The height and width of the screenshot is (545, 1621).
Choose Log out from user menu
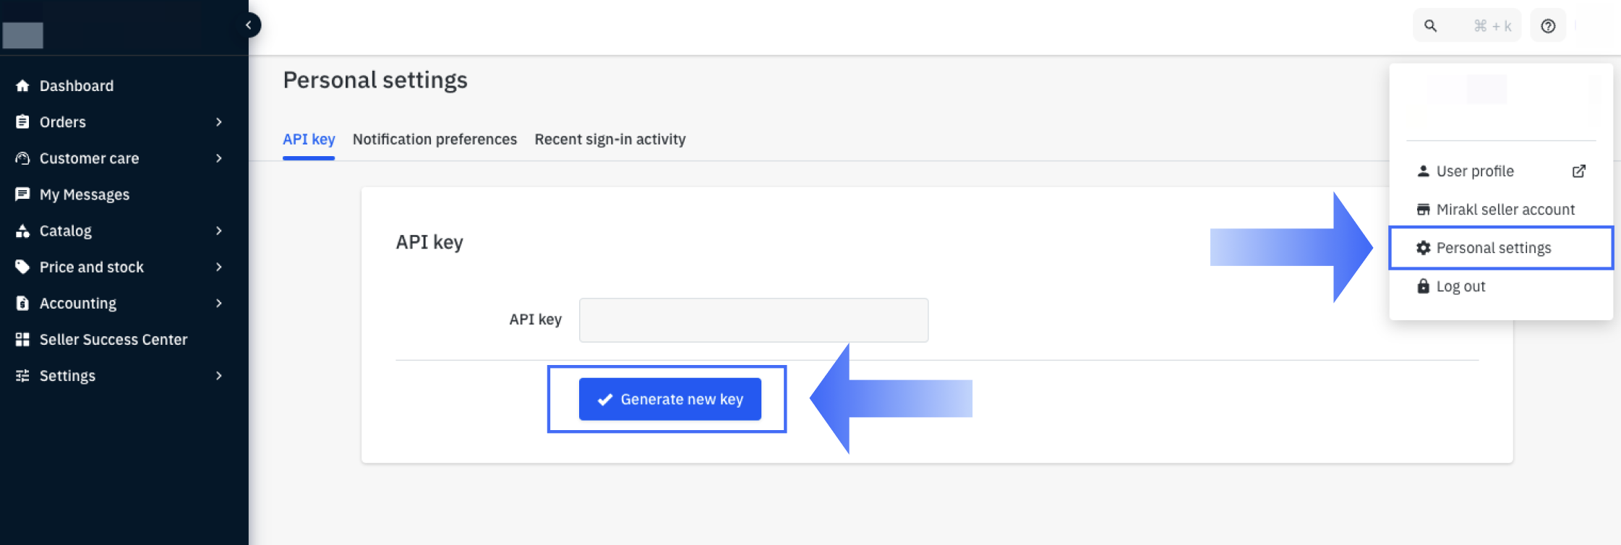click(1460, 286)
